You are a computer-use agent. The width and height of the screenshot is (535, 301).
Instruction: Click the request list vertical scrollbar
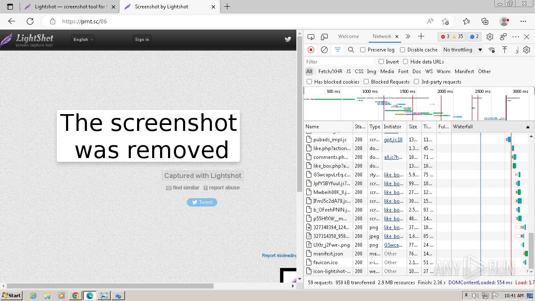click(531, 251)
